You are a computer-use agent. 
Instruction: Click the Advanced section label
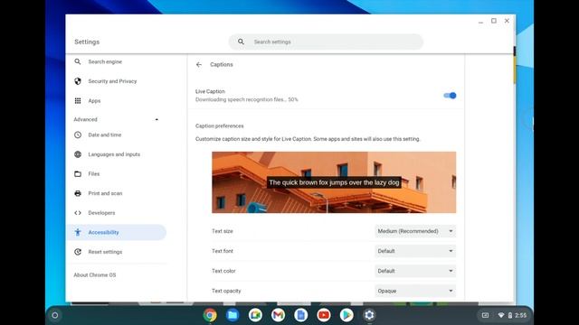pos(85,119)
